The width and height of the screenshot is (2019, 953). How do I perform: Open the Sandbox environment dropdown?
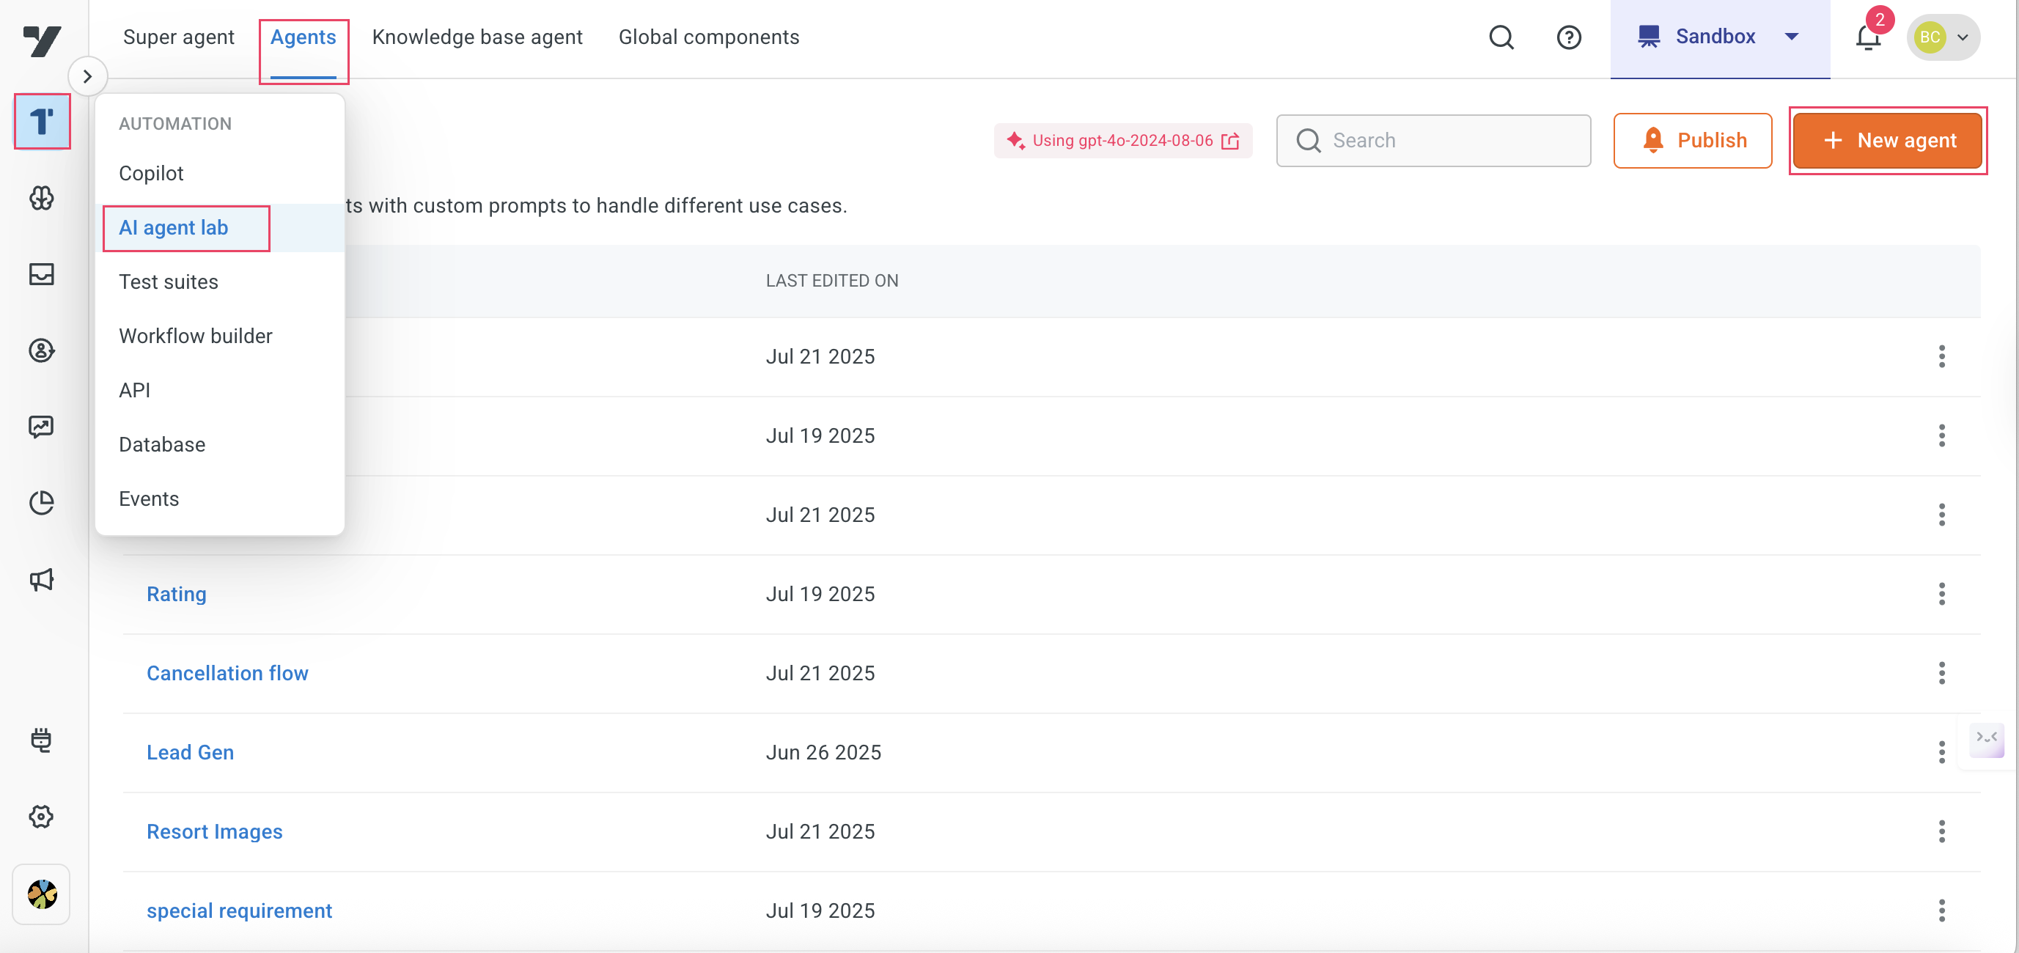pos(1720,37)
